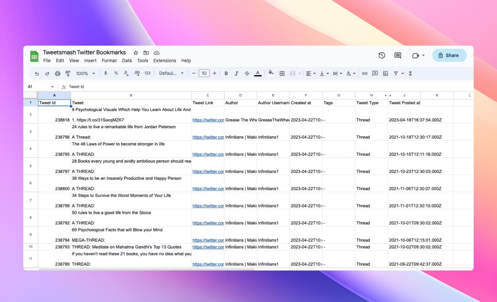Click the font size field 10
The image size is (497, 302).
[x=204, y=73]
